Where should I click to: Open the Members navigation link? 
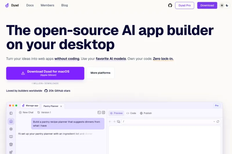tap(47, 5)
